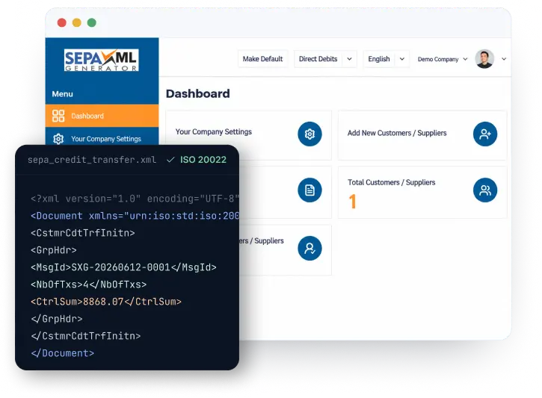Open the Demo Company selector
The height and width of the screenshot is (398, 542).
[x=443, y=60]
